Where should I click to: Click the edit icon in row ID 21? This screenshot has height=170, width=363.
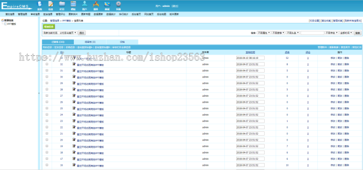74,133
